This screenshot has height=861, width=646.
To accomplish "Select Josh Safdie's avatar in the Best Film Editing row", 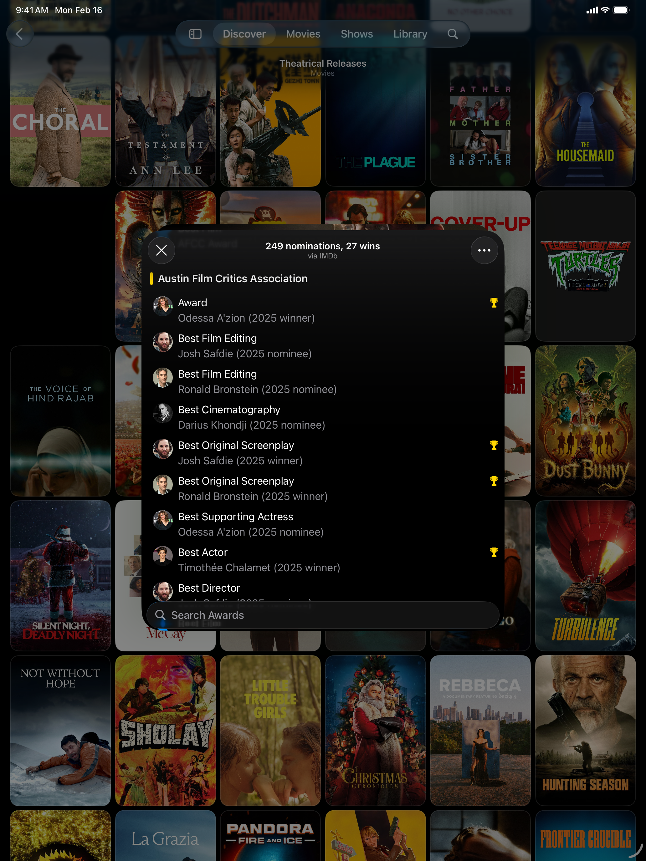I will point(163,342).
